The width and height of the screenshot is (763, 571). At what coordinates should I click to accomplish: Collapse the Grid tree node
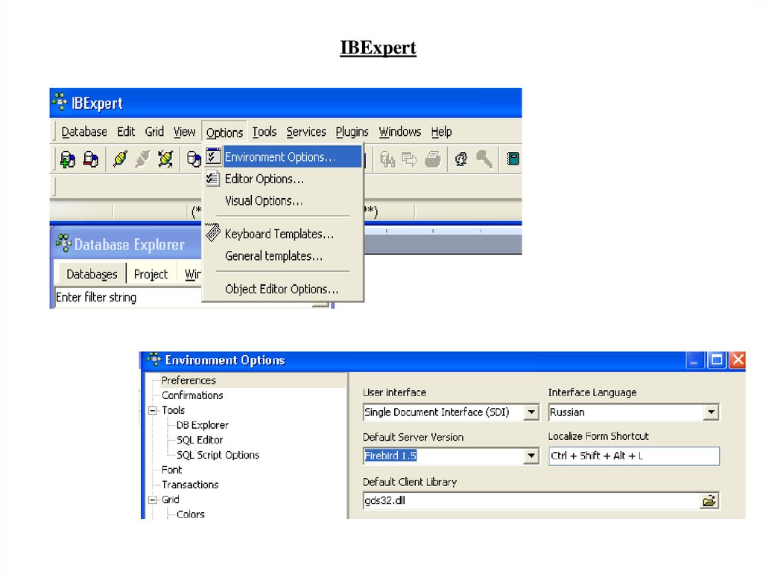[153, 500]
